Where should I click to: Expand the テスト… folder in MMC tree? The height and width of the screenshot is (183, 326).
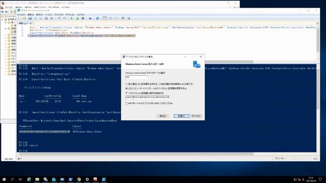(x=6, y=59)
